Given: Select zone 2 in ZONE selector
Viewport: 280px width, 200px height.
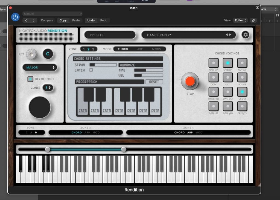Looking at the screenshot, I should pyautogui.click(x=88, y=49).
